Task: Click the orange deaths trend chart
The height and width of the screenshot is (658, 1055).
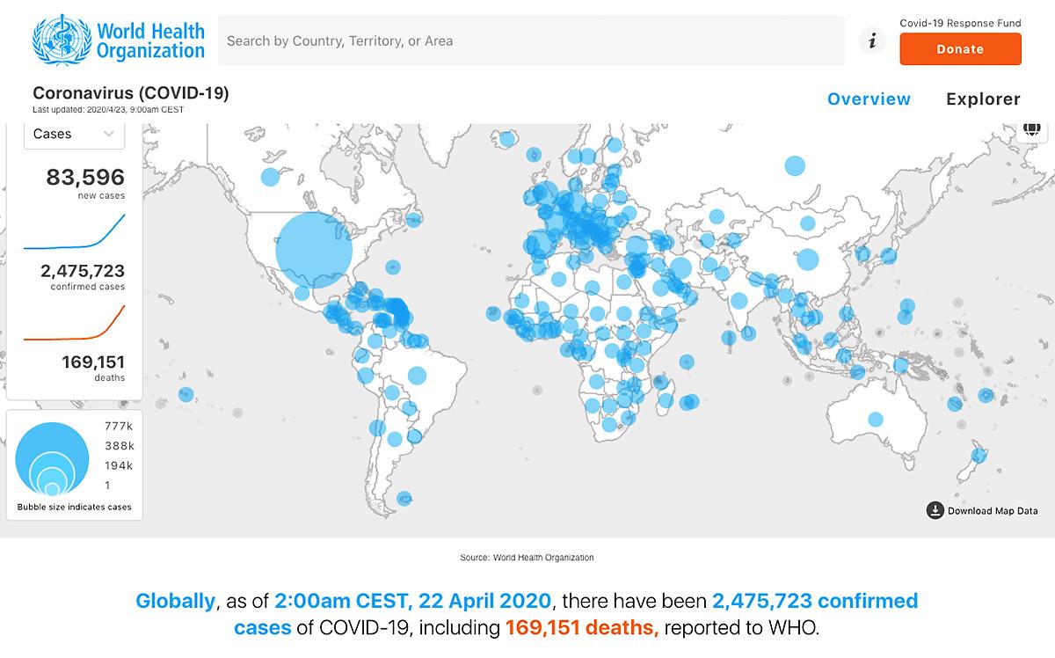Action: tap(74, 322)
